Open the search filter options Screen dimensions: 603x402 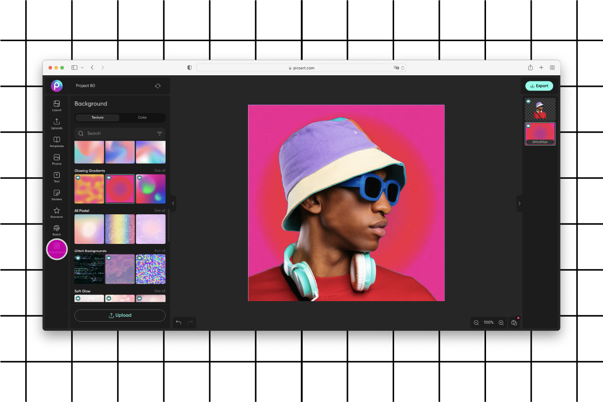tap(160, 133)
